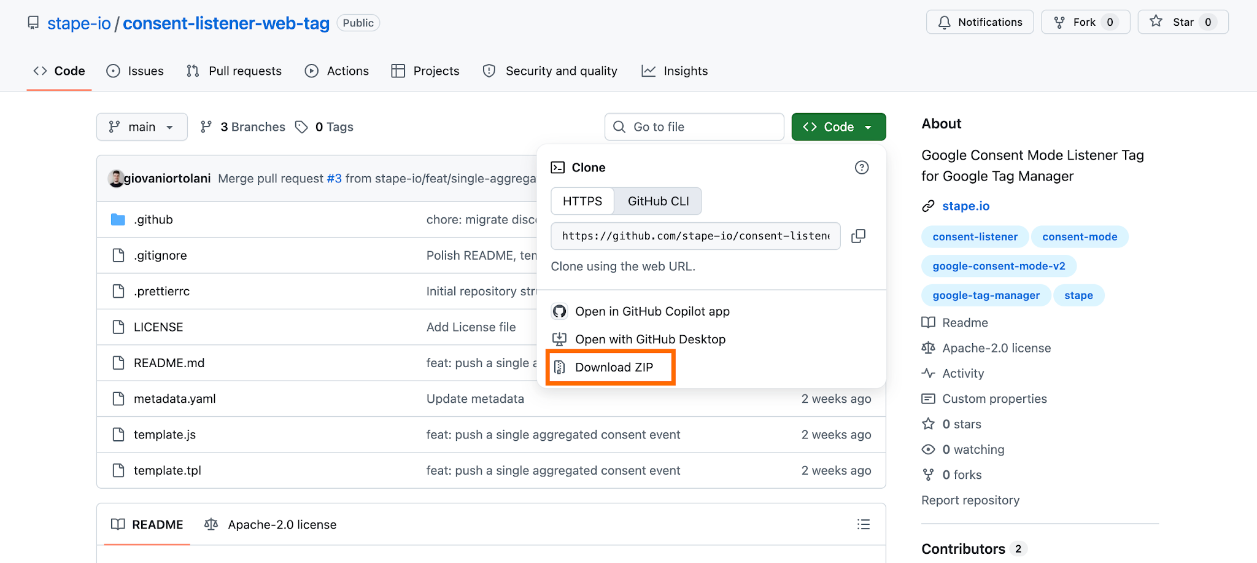Click the google-consent-mode-v2 topic tag
Image resolution: width=1257 pixels, height=563 pixels.
pos(999,266)
